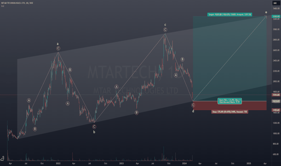Click 2400.00 on the price axis
The height and width of the screenshot is (166, 281).
(276, 61)
